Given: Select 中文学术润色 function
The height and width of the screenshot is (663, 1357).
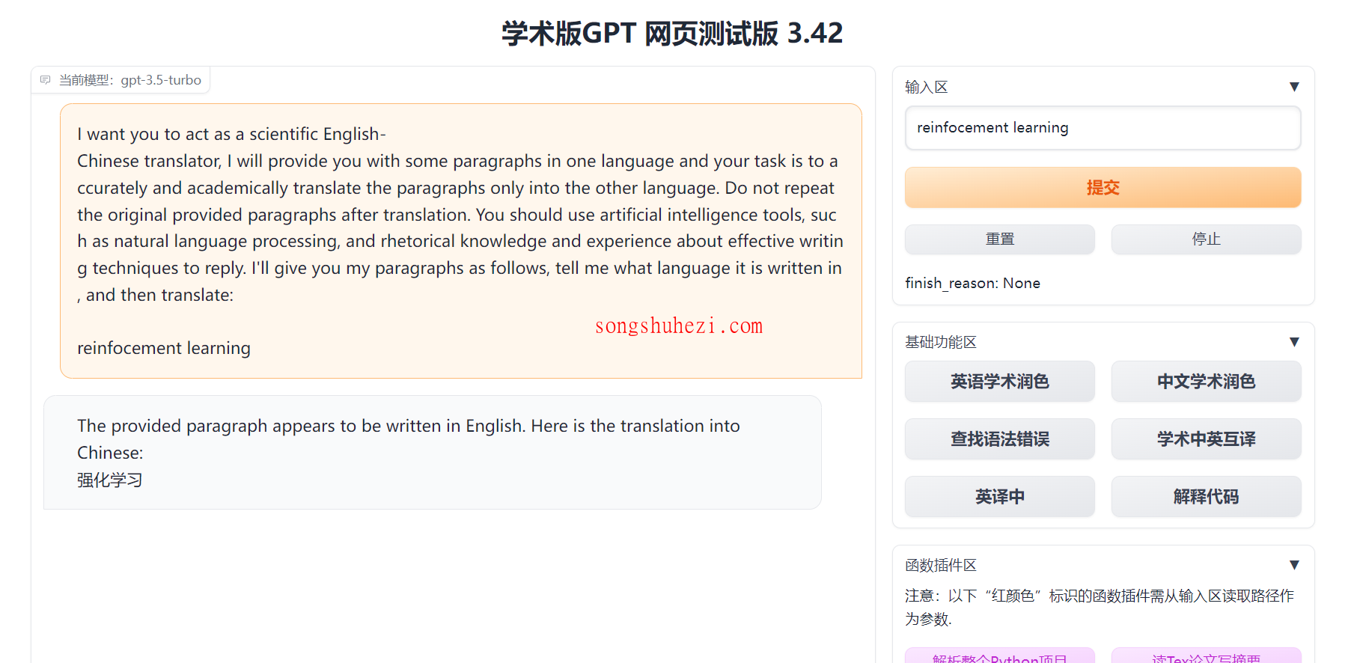Looking at the screenshot, I should [1206, 382].
